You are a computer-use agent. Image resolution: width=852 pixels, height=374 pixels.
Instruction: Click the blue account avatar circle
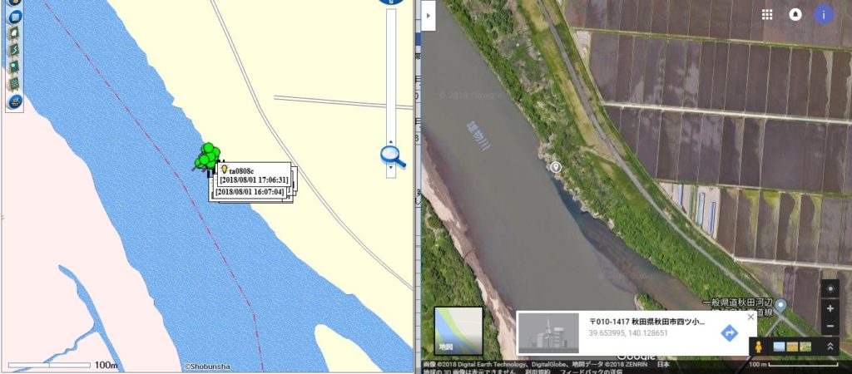(x=823, y=15)
